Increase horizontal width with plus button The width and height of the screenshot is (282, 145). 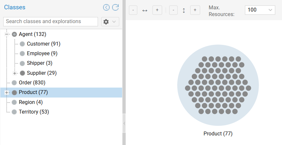click(157, 10)
